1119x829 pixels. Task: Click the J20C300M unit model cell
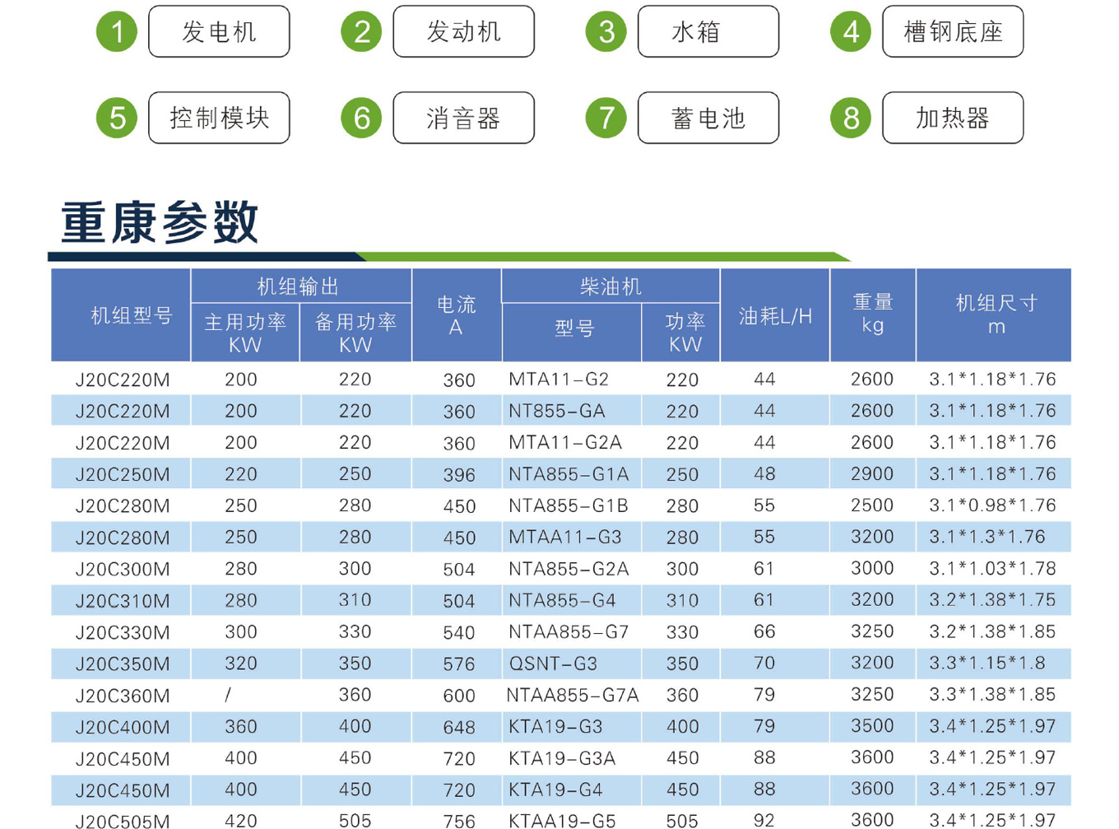123,570
